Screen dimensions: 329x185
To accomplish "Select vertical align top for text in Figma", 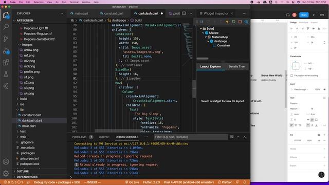I will click(x=308, y=125).
